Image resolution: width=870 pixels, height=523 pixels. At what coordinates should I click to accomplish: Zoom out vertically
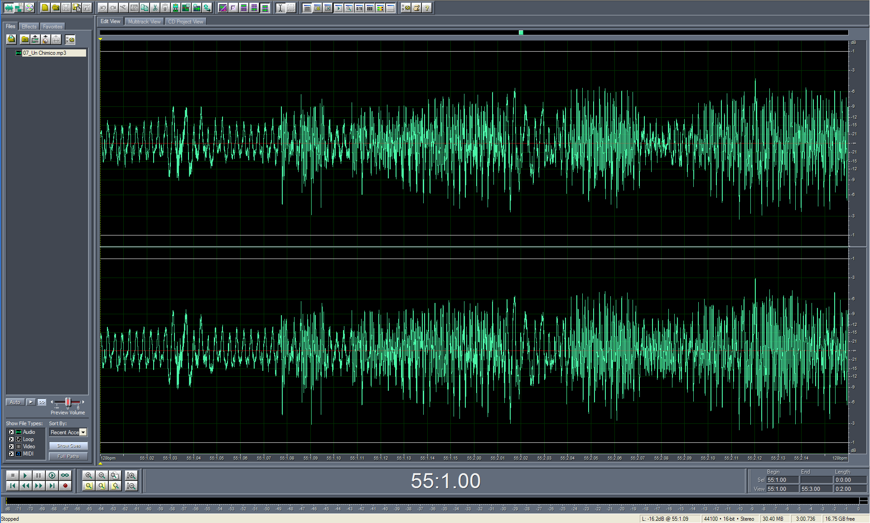tap(131, 486)
